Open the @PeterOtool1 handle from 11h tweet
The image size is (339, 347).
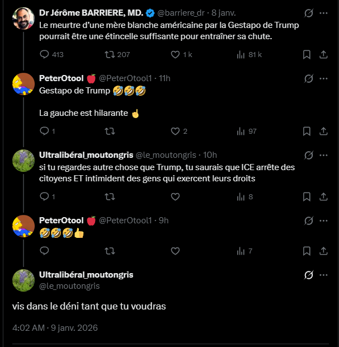(x=125, y=78)
